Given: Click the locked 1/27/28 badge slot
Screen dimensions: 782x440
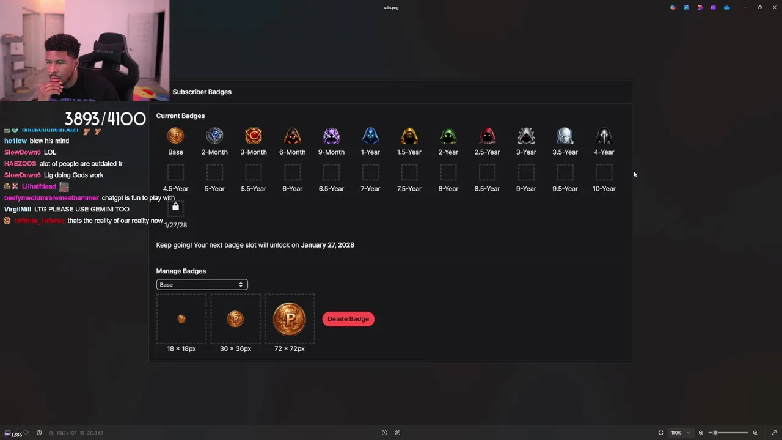Looking at the screenshot, I should click(175, 208).
